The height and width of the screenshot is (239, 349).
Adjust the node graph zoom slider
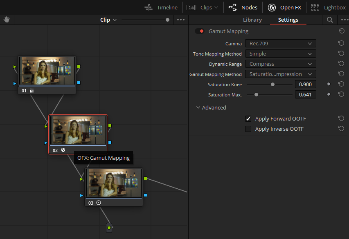point(167,20)
